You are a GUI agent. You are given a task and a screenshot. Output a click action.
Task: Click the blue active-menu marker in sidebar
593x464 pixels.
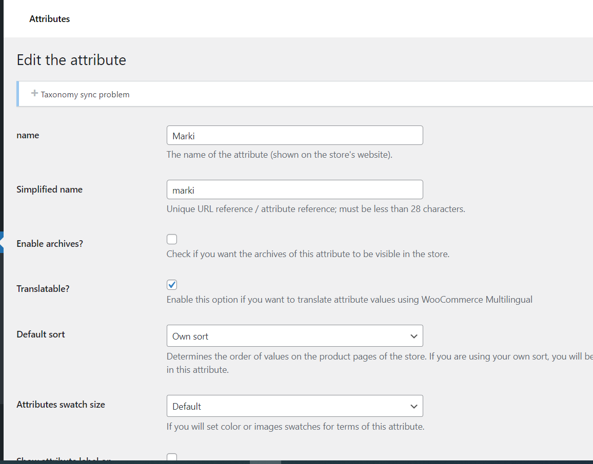pos(2,242)
